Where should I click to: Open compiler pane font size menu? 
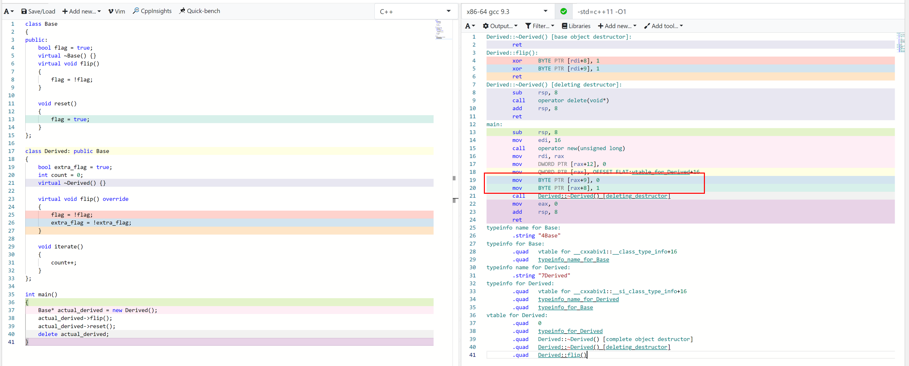pyautogui.click(x=470, y=26)
